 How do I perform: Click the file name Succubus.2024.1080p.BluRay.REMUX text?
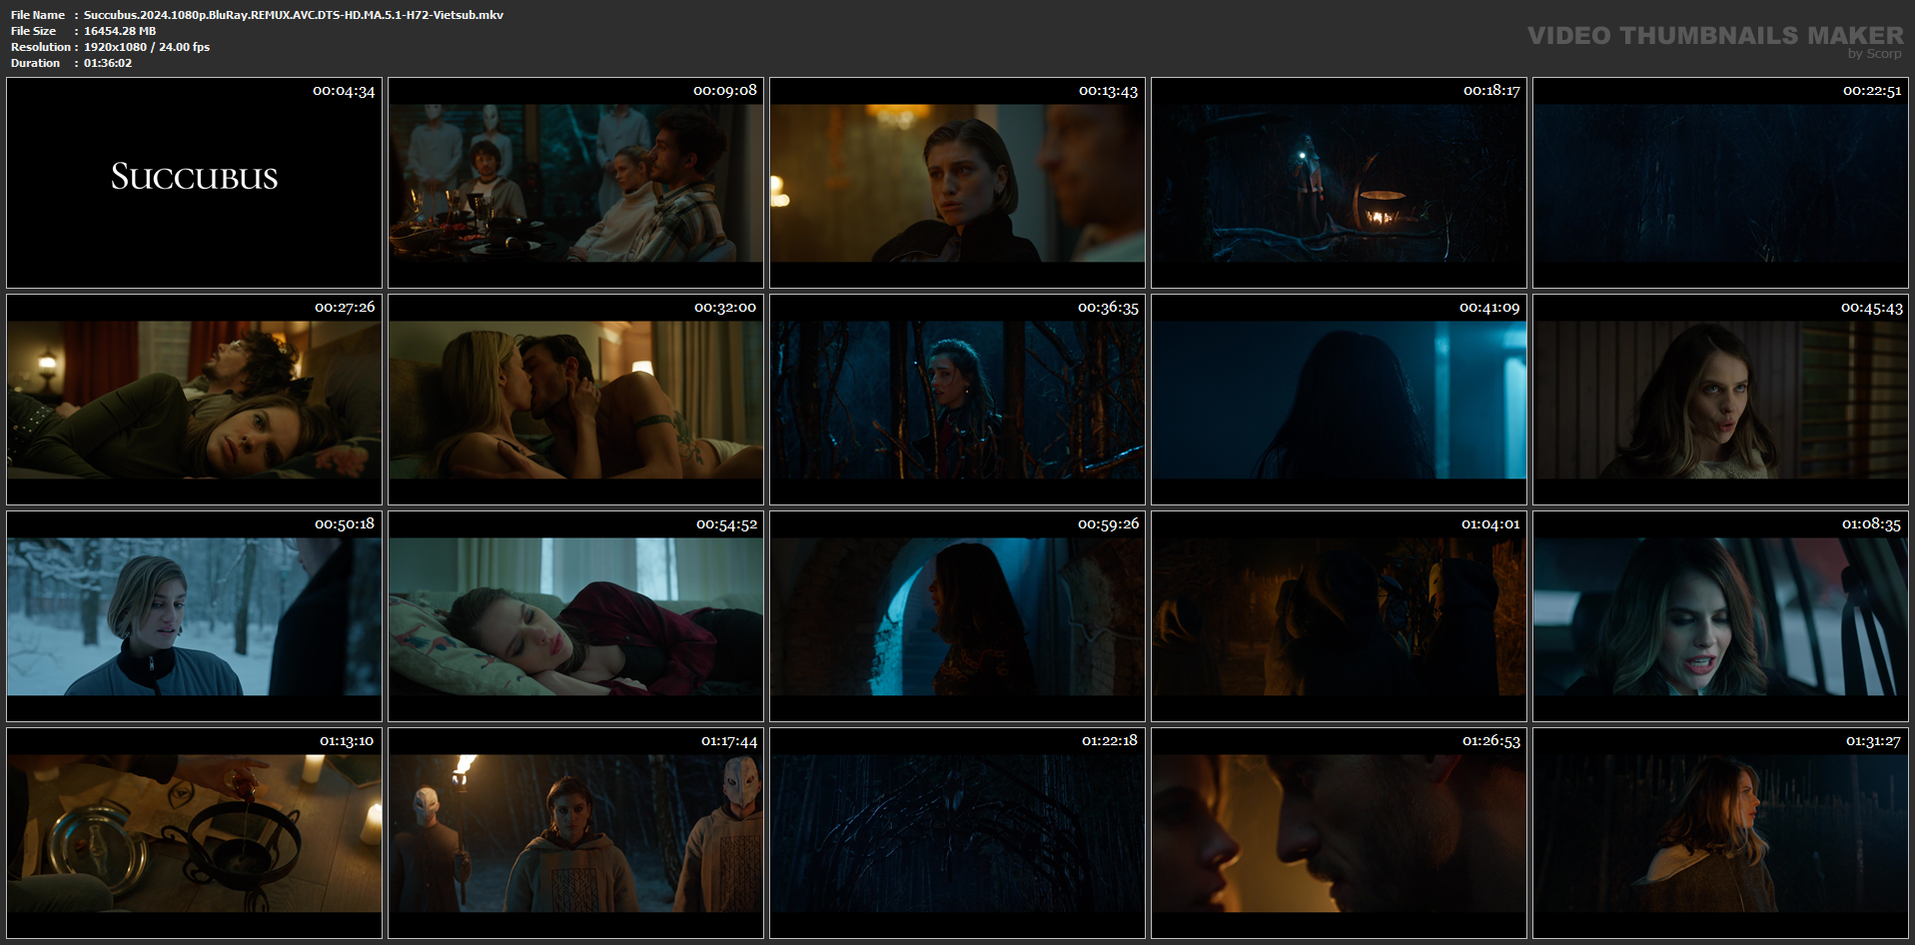tap(294, 15)
